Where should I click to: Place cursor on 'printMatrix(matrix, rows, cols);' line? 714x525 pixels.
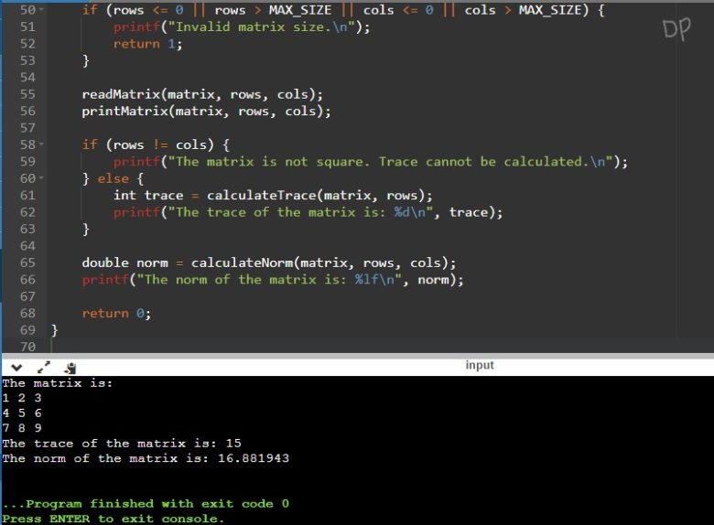point(206,111)
